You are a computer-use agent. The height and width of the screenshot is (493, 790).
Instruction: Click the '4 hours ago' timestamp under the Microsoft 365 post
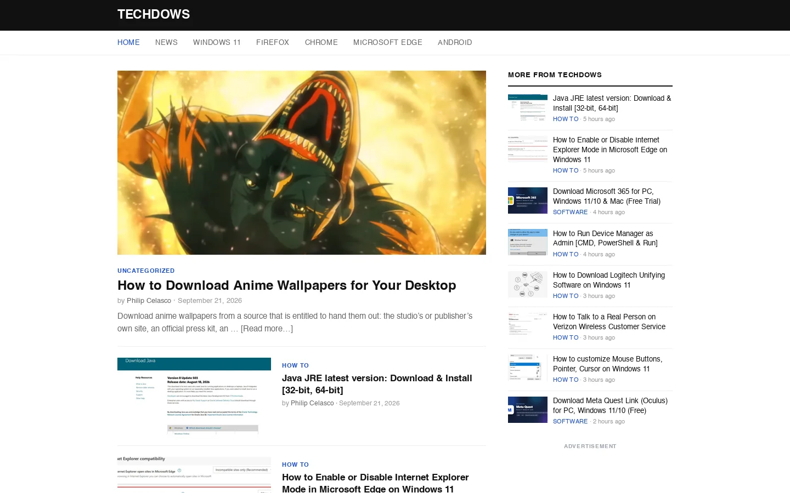click(609, 212)
